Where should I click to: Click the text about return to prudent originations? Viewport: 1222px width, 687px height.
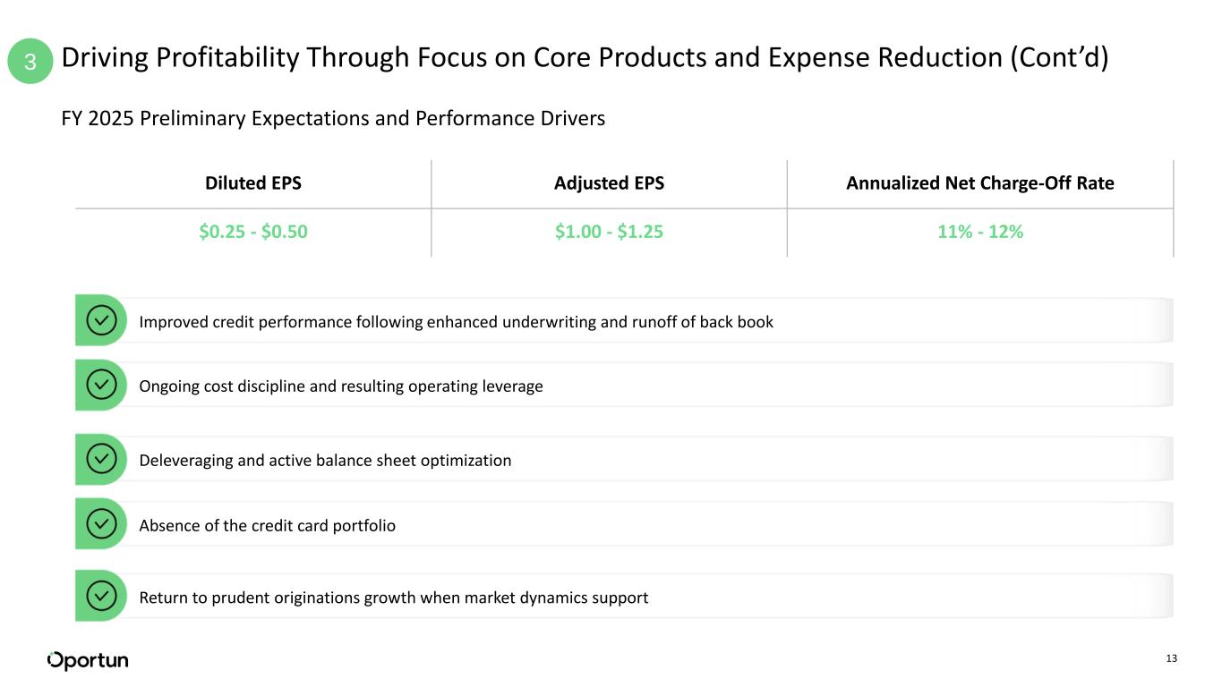tap(393, 598)
